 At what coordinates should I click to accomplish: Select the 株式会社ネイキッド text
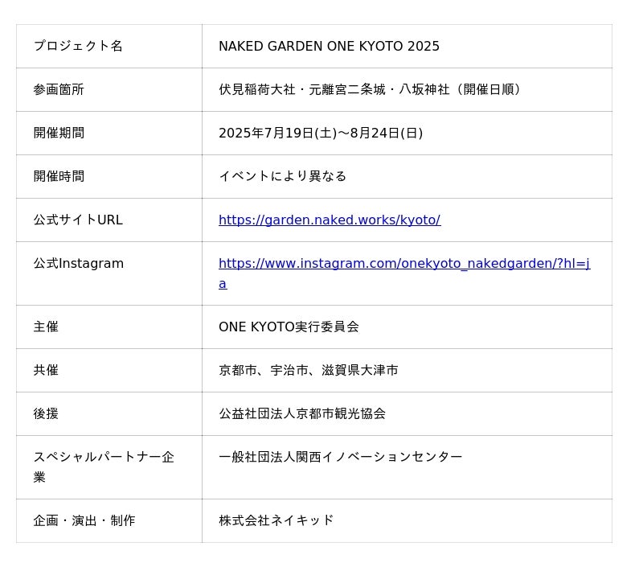[276, 520]
